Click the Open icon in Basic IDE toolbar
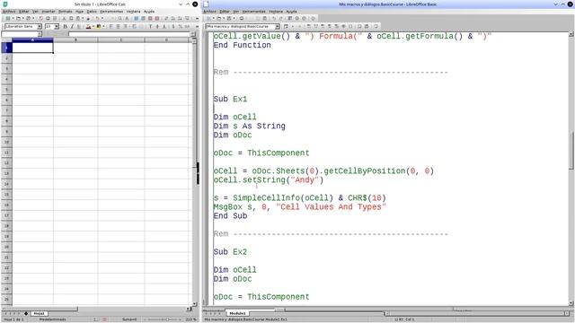 click(x=218, y=18)
